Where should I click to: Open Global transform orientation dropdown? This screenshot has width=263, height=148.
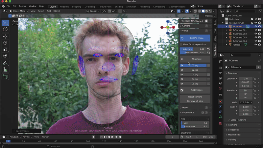(93, 11)
